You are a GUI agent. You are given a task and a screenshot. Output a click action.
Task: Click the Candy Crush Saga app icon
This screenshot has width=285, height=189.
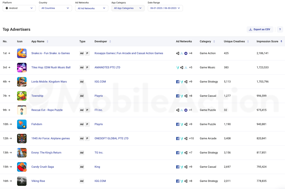pos(22,167)
